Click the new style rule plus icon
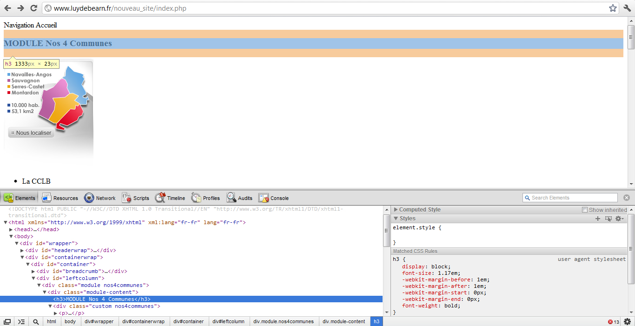Viewport: 635px width, 326px height. coord(598,219)
